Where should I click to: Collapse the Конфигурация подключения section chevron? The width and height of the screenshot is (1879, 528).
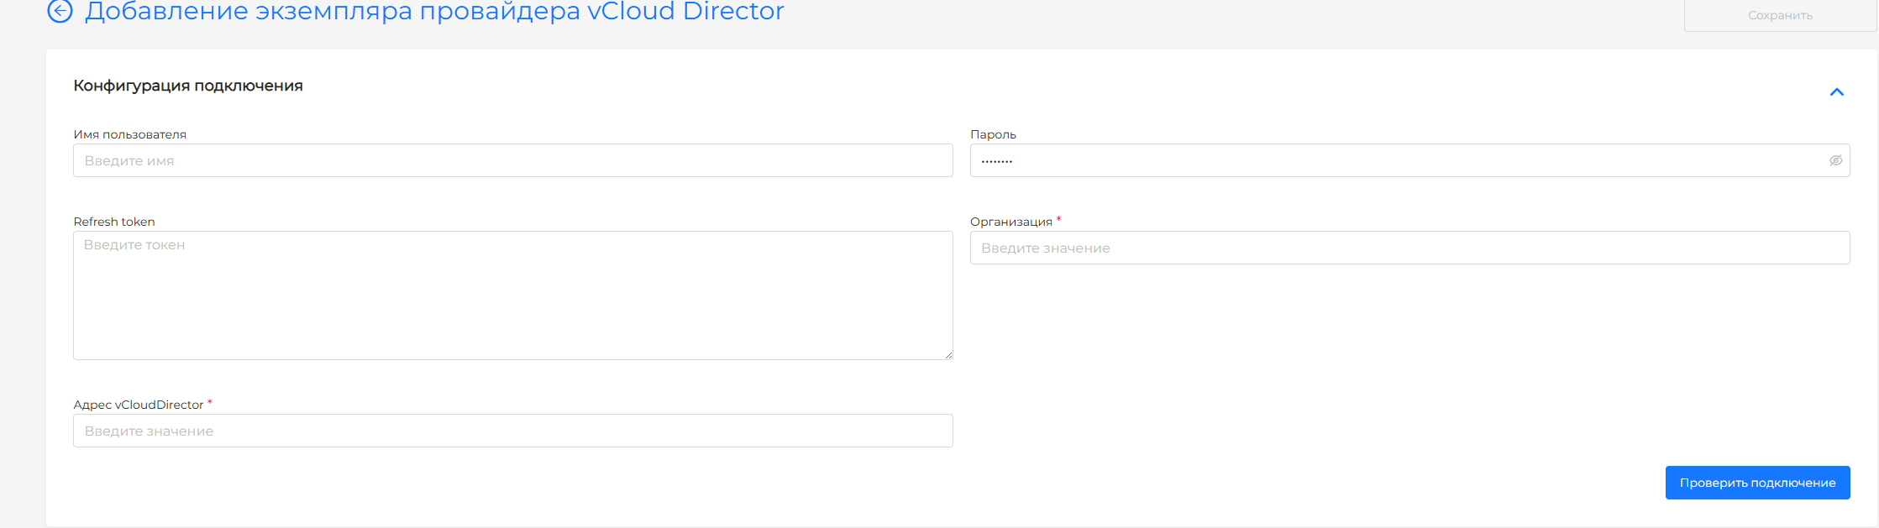1836,92
